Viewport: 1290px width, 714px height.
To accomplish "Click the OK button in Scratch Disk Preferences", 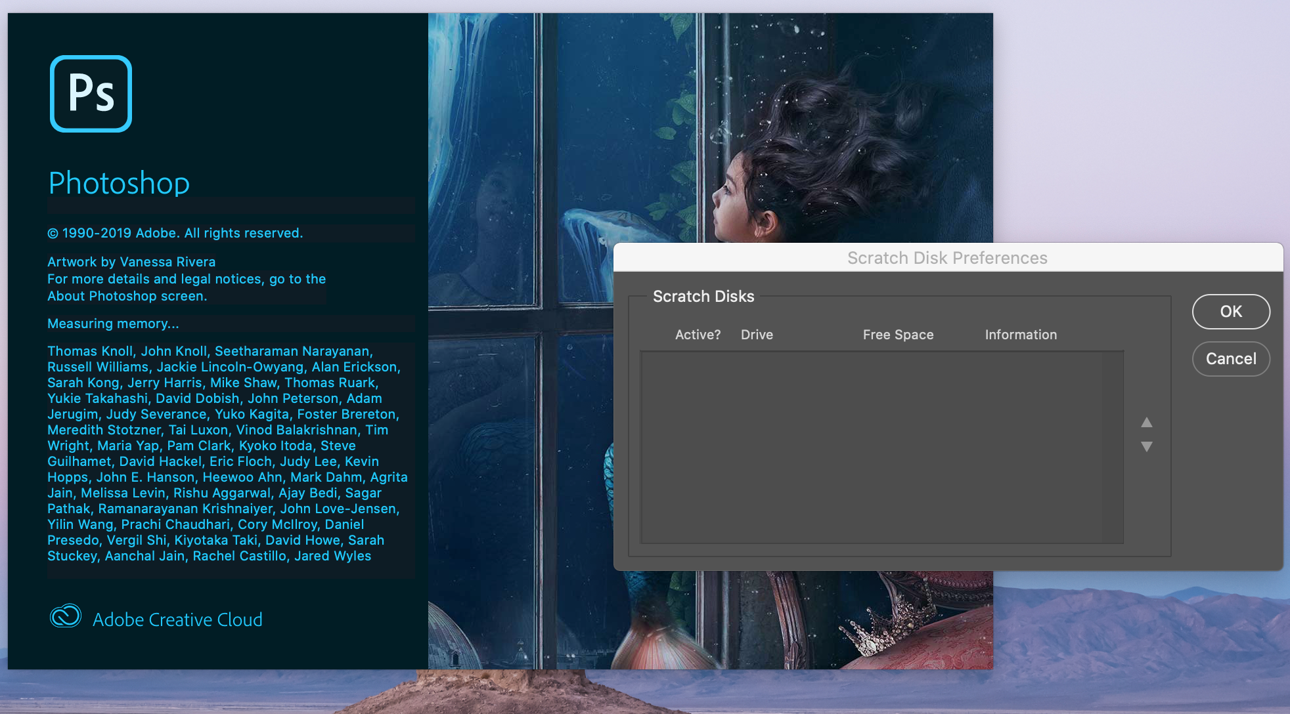I will click(1230, 312).
